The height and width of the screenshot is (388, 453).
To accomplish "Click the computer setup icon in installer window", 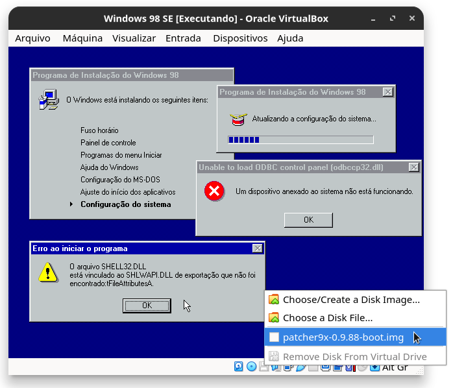I will click(47, 100).
